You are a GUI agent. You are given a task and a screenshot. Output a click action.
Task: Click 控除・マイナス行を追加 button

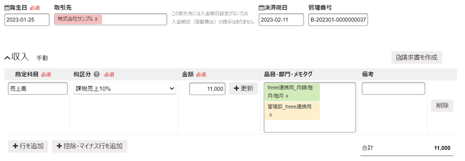pos(89,146)
